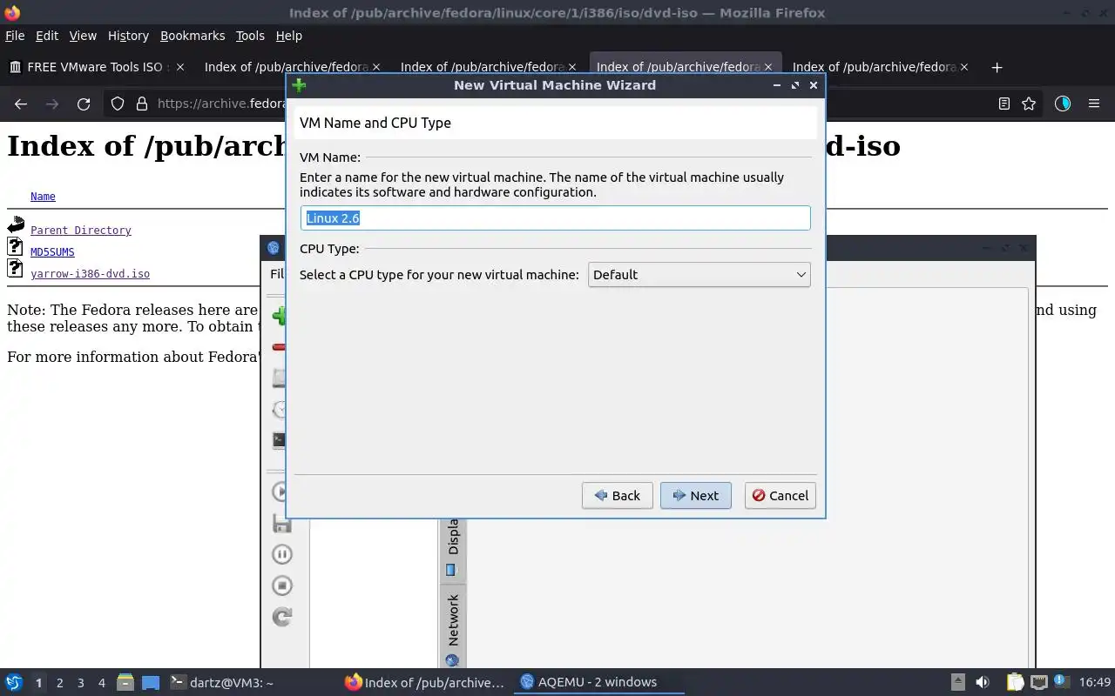
Task: Click the terminal icon in AQEMU left toolbar
Action: 279,440
